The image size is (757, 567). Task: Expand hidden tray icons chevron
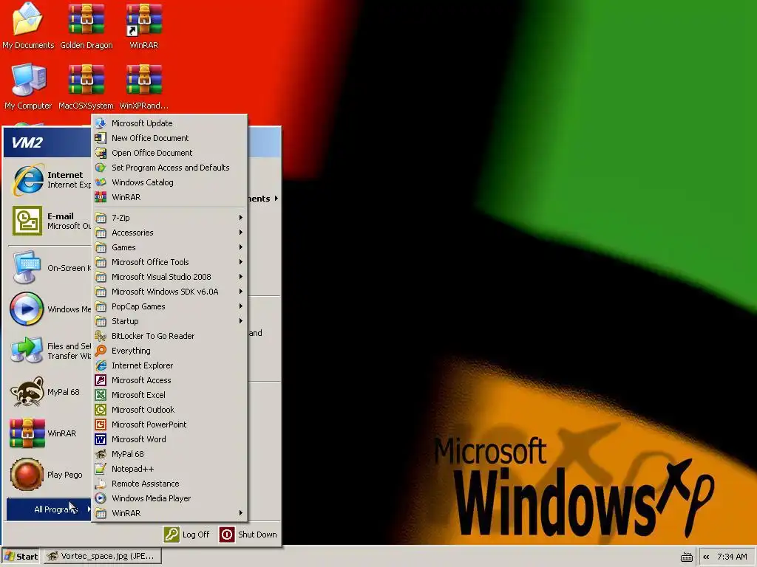706,557
